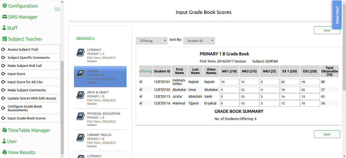Select LIBRARY SKILLS Primary 1 B subject
346x158 pixels.
tap(100, 140)
